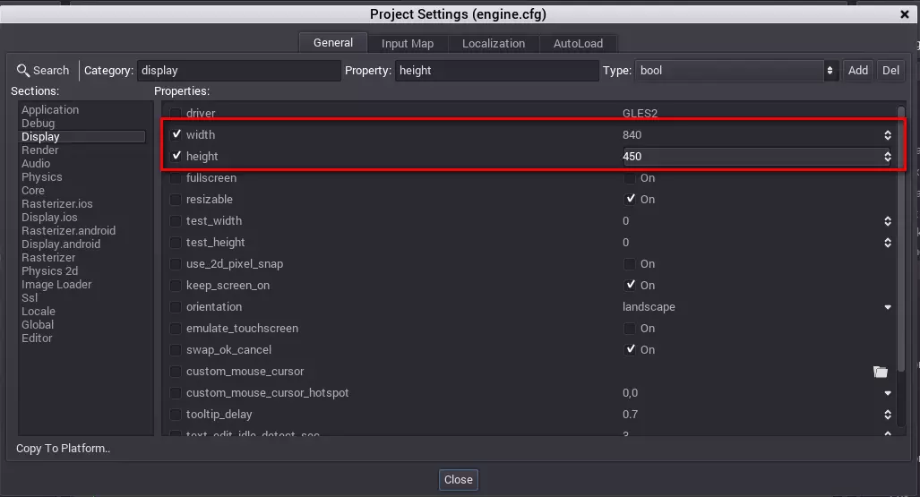
Task: Expand custom_mouse_cursor_hotspot value dropdown
Action: (x=887, y=393)
